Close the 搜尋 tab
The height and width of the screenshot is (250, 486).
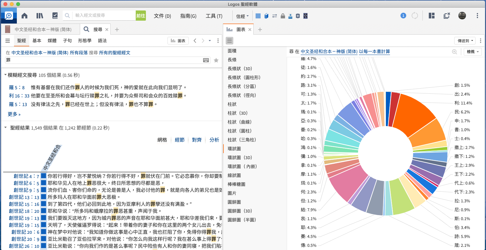coord(107,30)
